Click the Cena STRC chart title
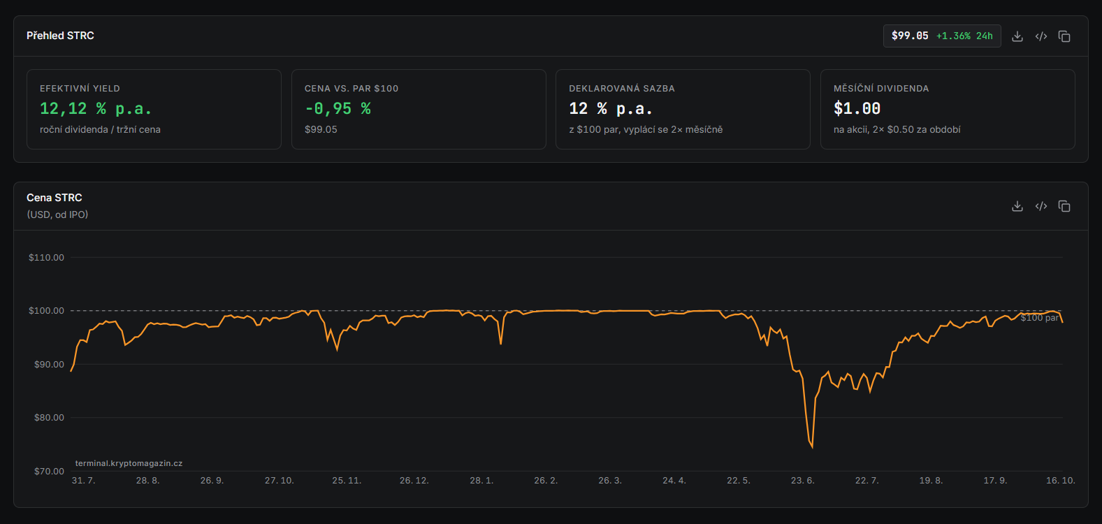 click(55, 198)
